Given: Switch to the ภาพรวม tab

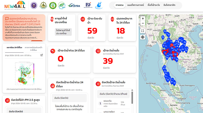Looking at the screenshot, I should click(x=120, y=5).
